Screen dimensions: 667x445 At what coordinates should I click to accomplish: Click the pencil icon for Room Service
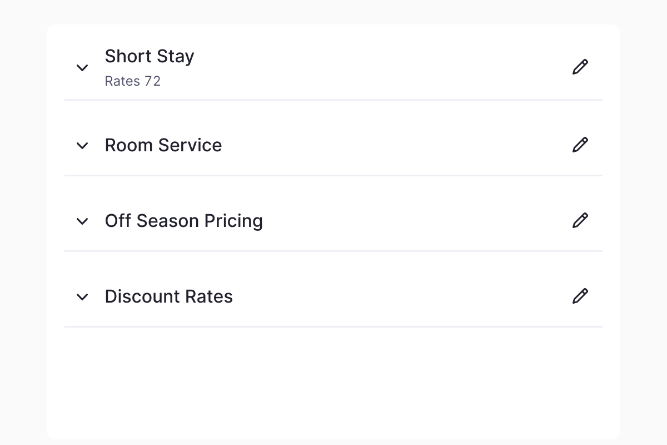[x=580, y=145]
